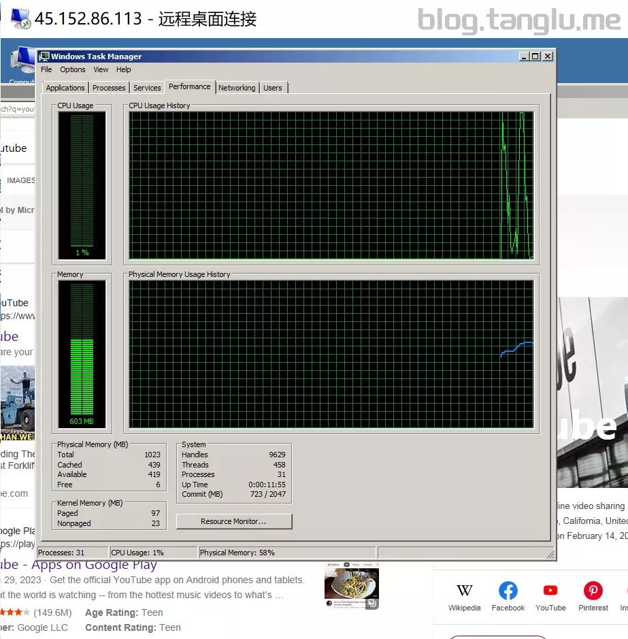Switch to the Applications tab

tap(65, 88)
